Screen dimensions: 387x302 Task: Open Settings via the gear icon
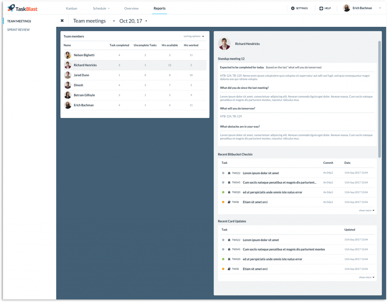293,8
